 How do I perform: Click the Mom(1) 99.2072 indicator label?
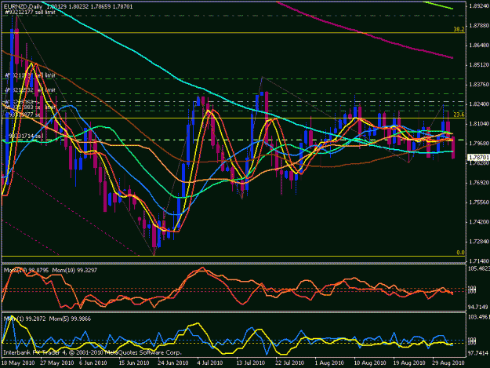24,319
